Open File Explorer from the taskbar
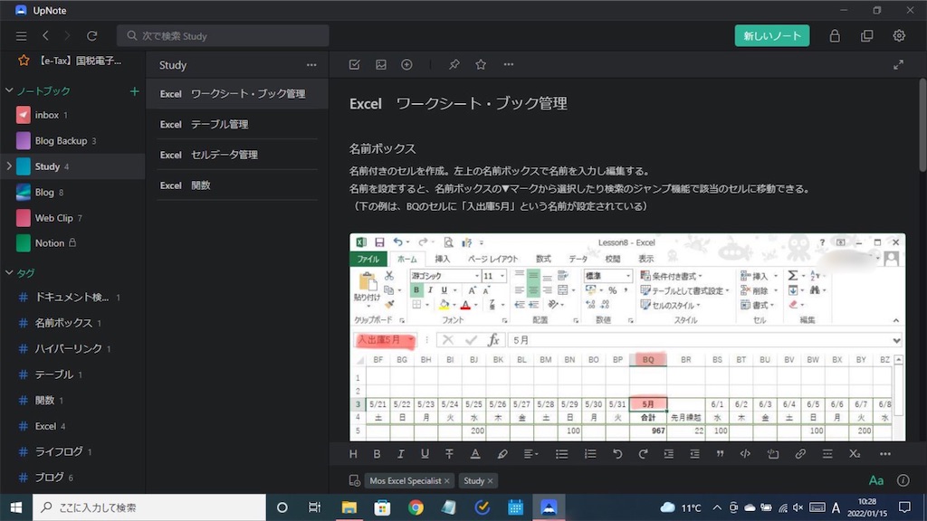The width and height of the screenshot is (927, 521). coord(349,507)
